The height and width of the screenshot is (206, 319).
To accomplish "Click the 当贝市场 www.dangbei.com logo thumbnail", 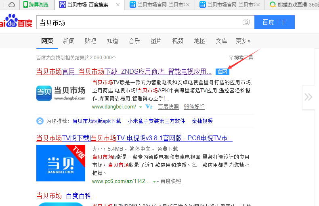I will click(x=61, y=93).
